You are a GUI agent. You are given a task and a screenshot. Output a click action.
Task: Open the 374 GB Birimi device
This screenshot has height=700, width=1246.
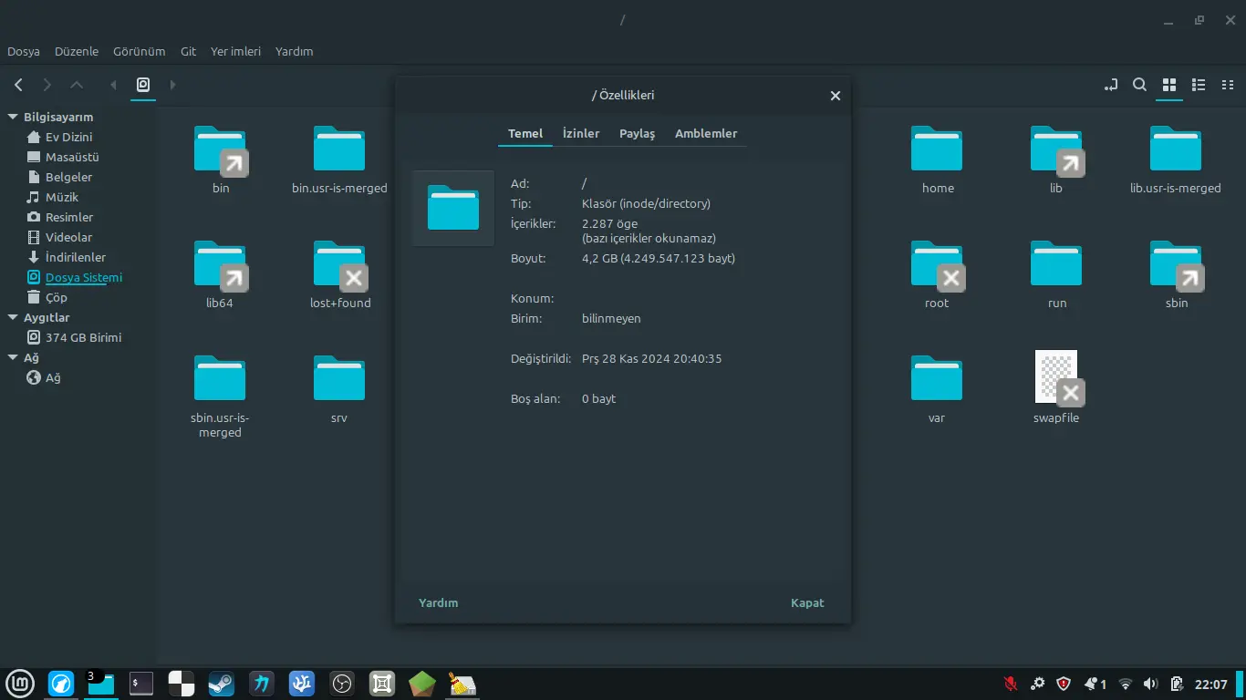click(83, 337)
